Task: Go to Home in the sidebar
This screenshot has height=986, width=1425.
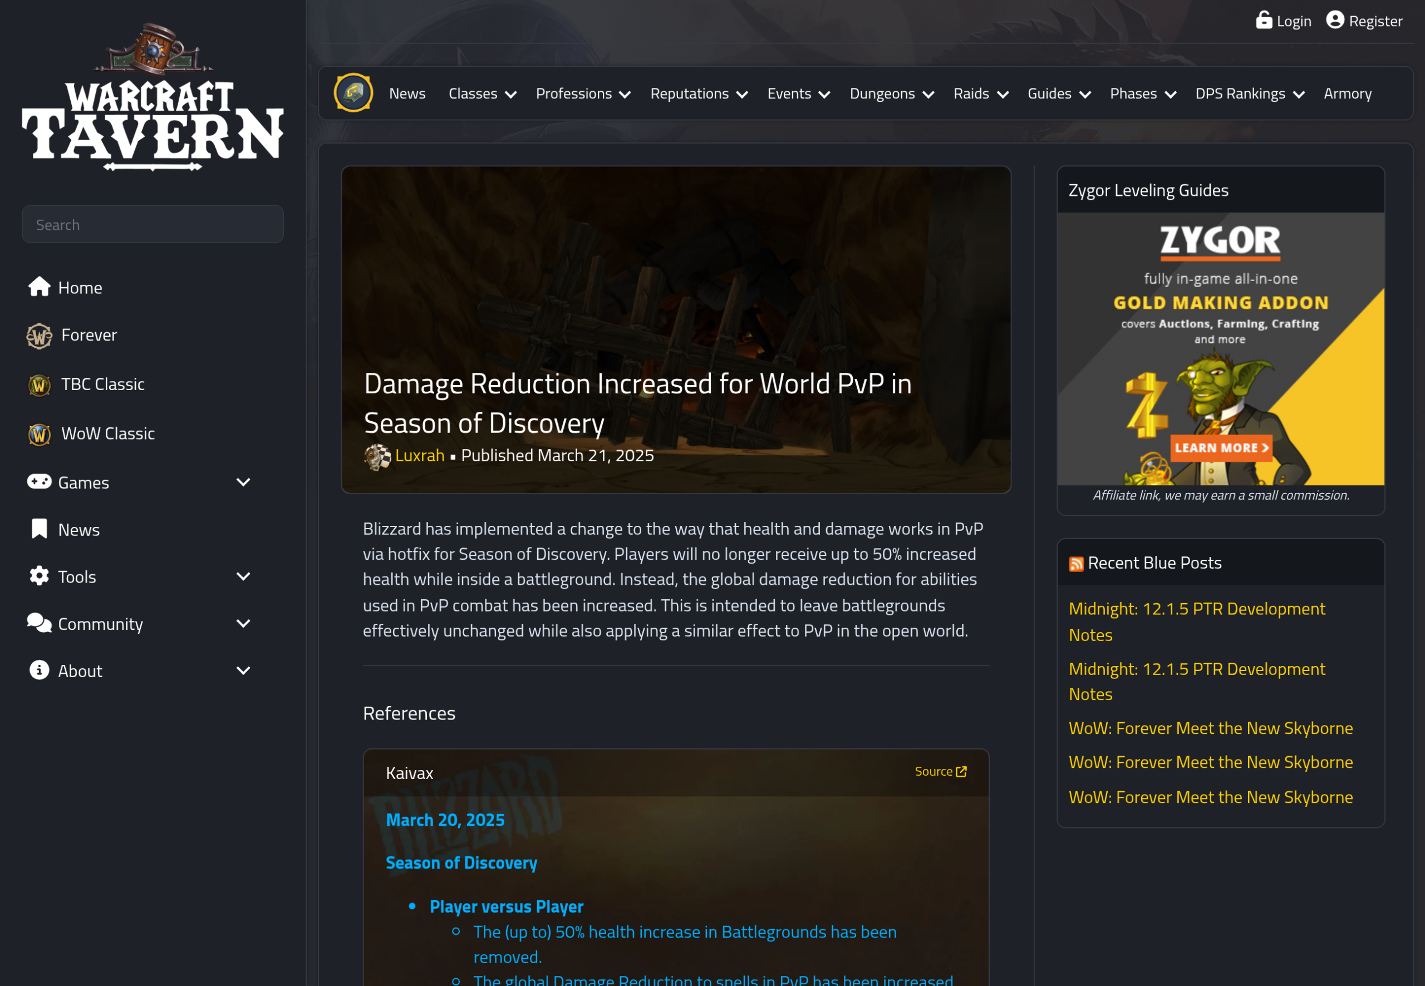Action: tap(80, 287)
